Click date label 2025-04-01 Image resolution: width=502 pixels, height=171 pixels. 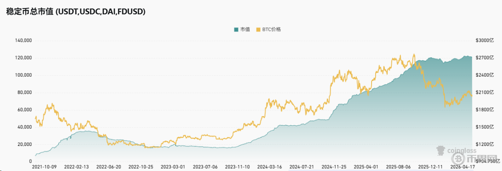(366, 167)
